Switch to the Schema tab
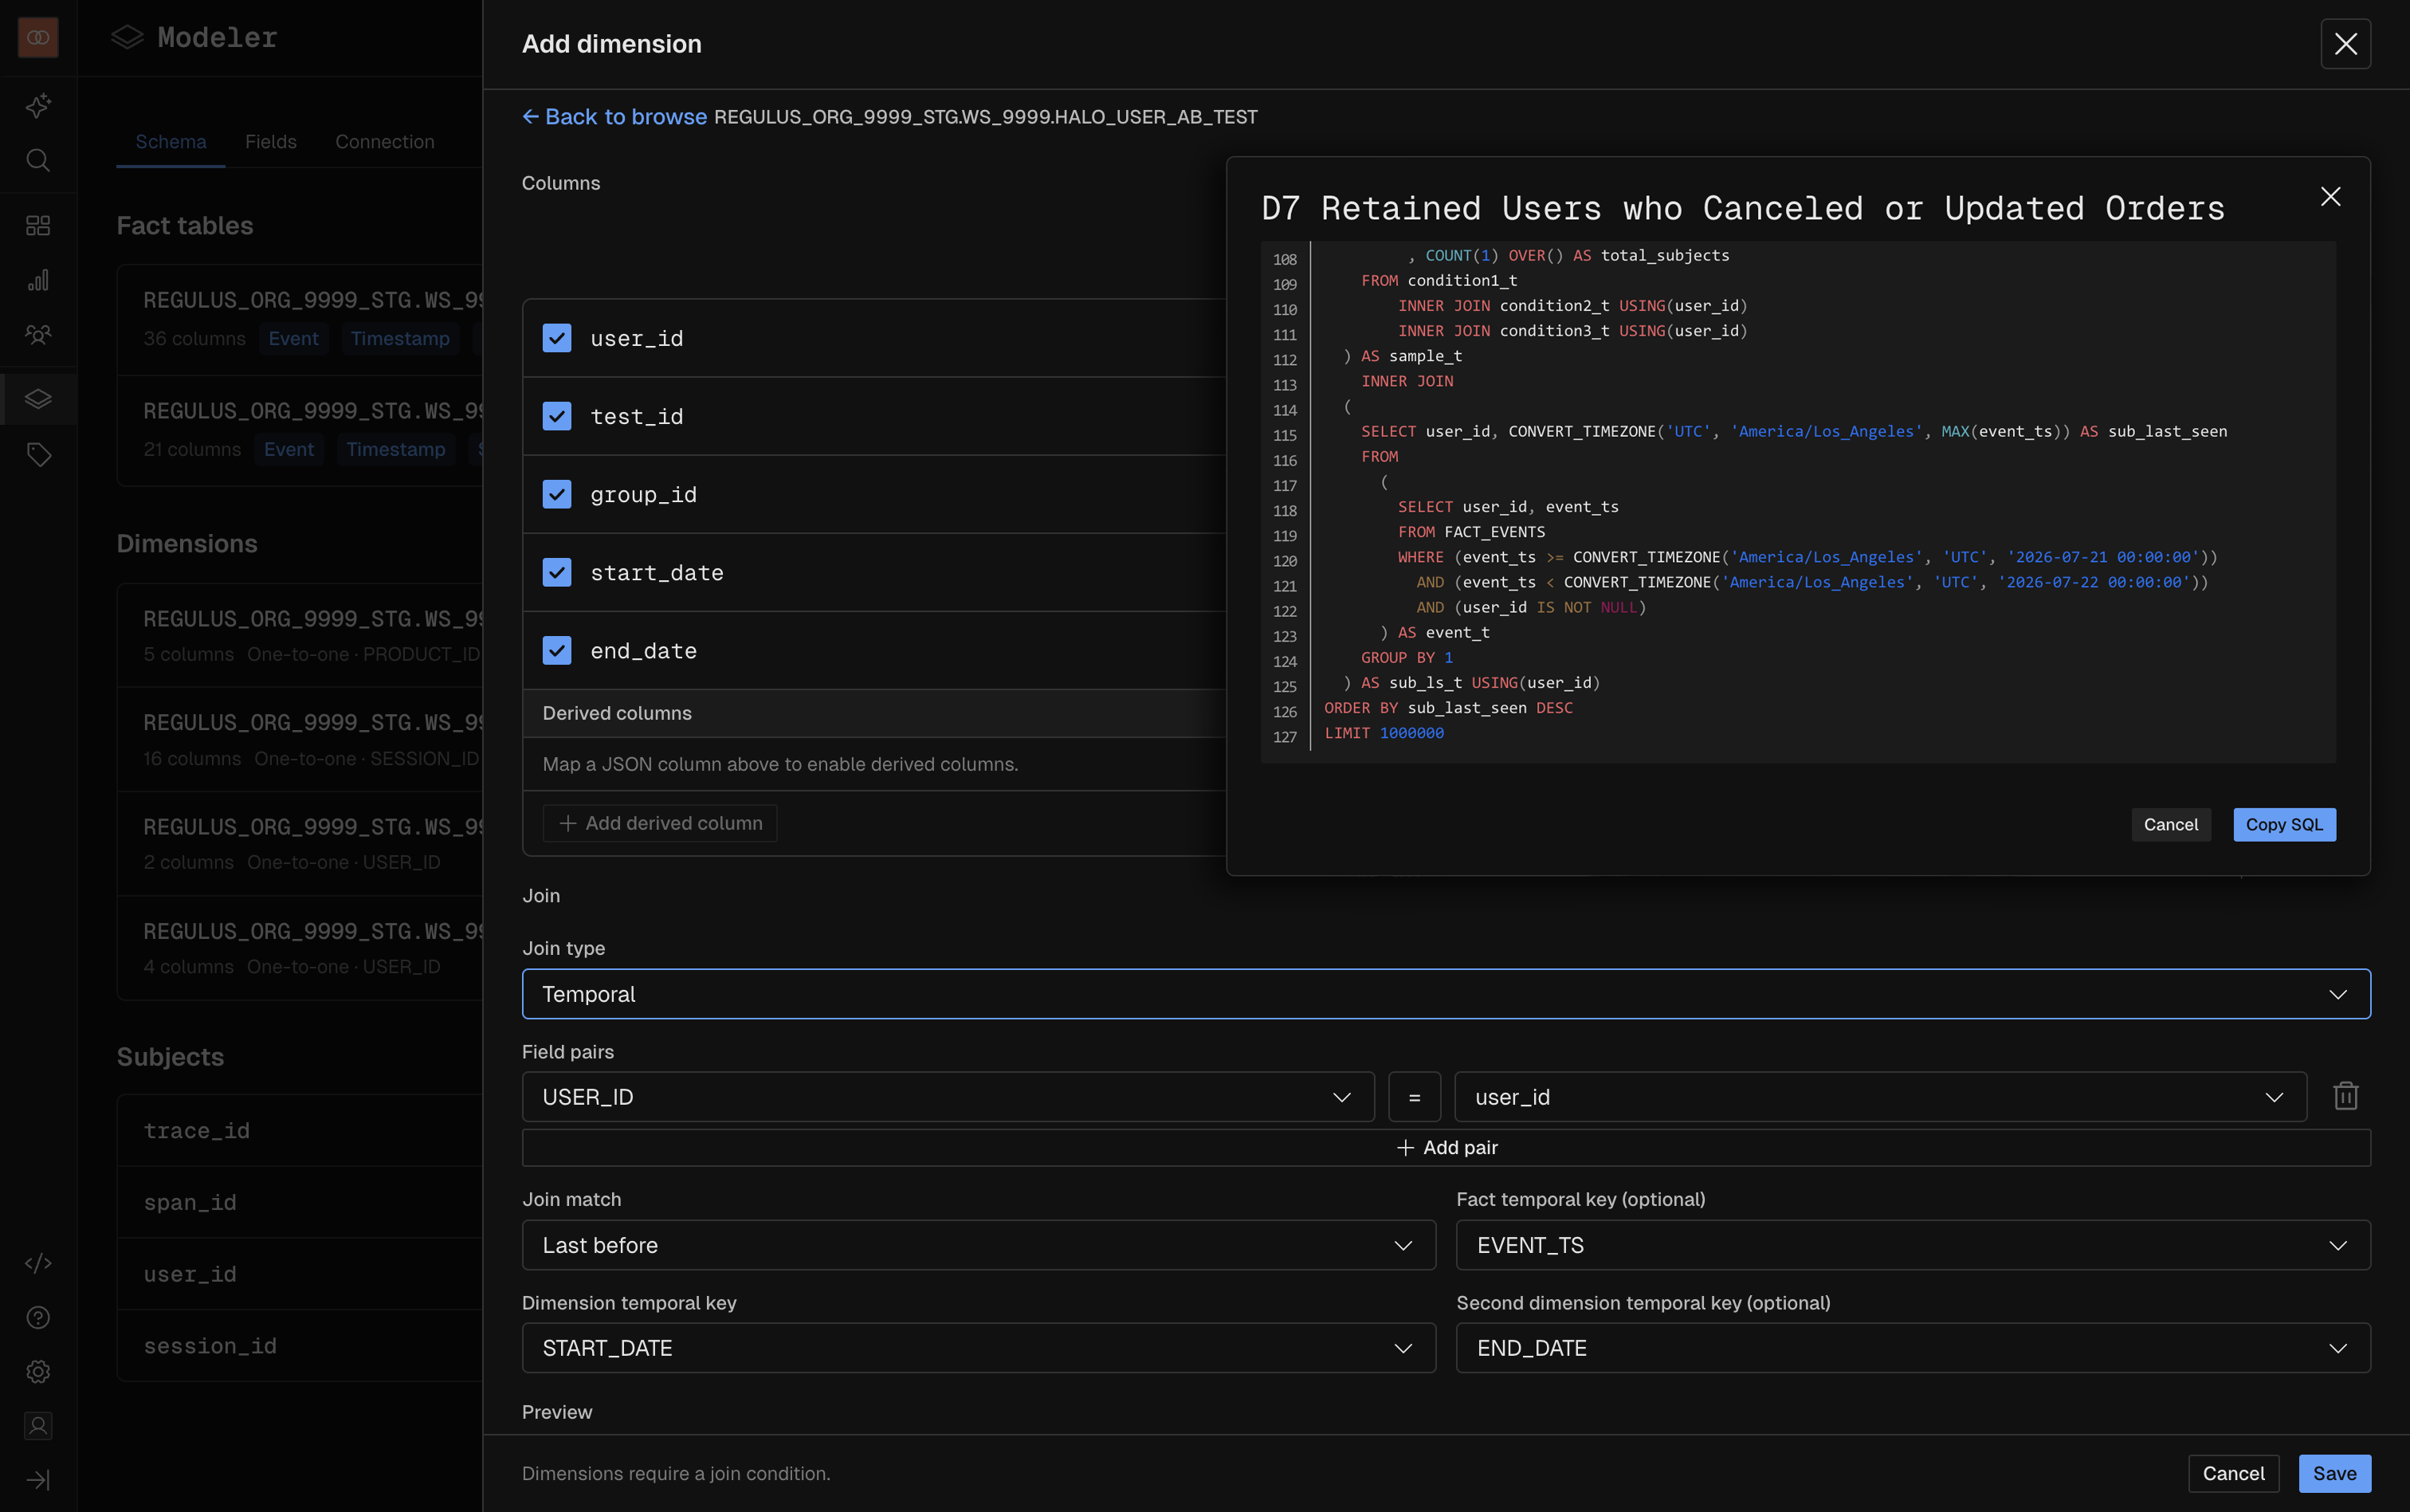Image resolution: width=2410 pixels, height=1512 pixels. 171,142
